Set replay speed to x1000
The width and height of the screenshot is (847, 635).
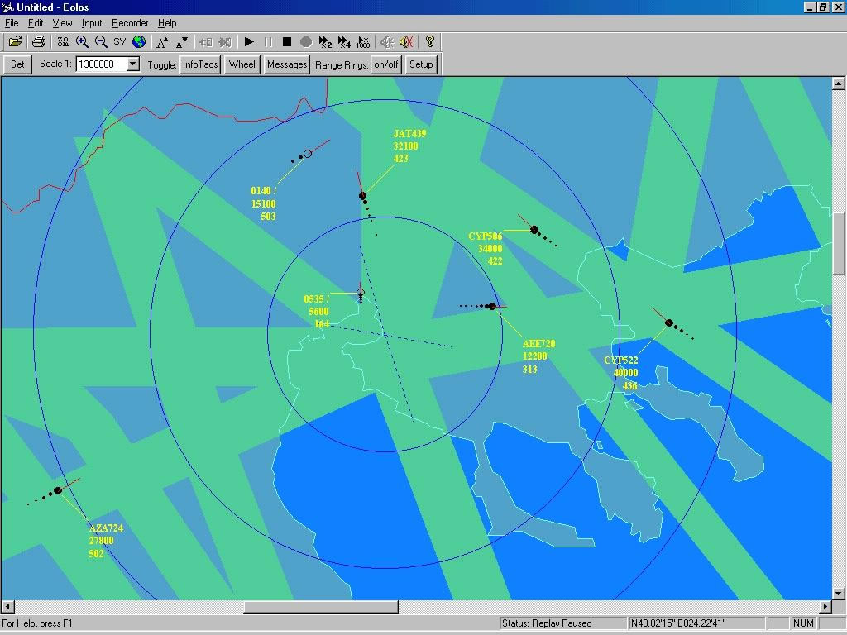point(363,41)
